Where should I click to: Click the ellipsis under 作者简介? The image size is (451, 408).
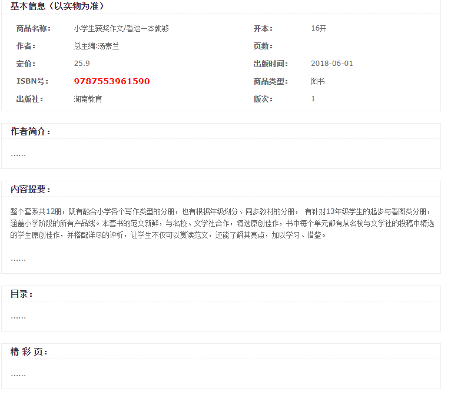point(18,155)
